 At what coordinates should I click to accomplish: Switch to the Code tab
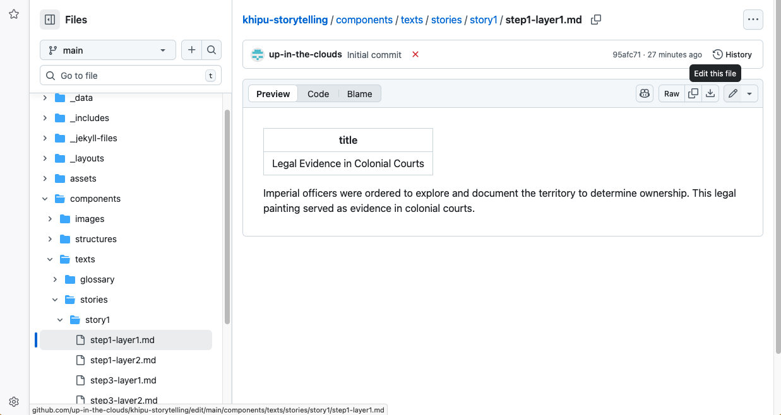point(318,93)
